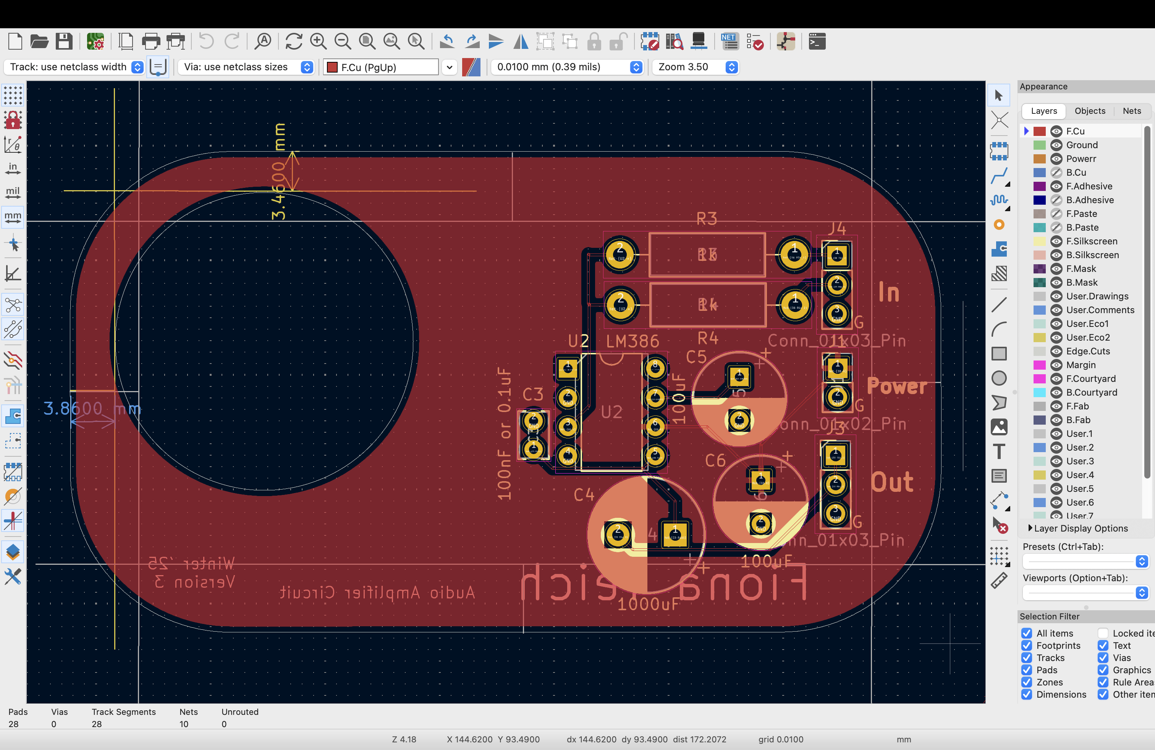Click the Zoom to fit page icon
The width and height of the screenshot is (1155, 750).
367,42
